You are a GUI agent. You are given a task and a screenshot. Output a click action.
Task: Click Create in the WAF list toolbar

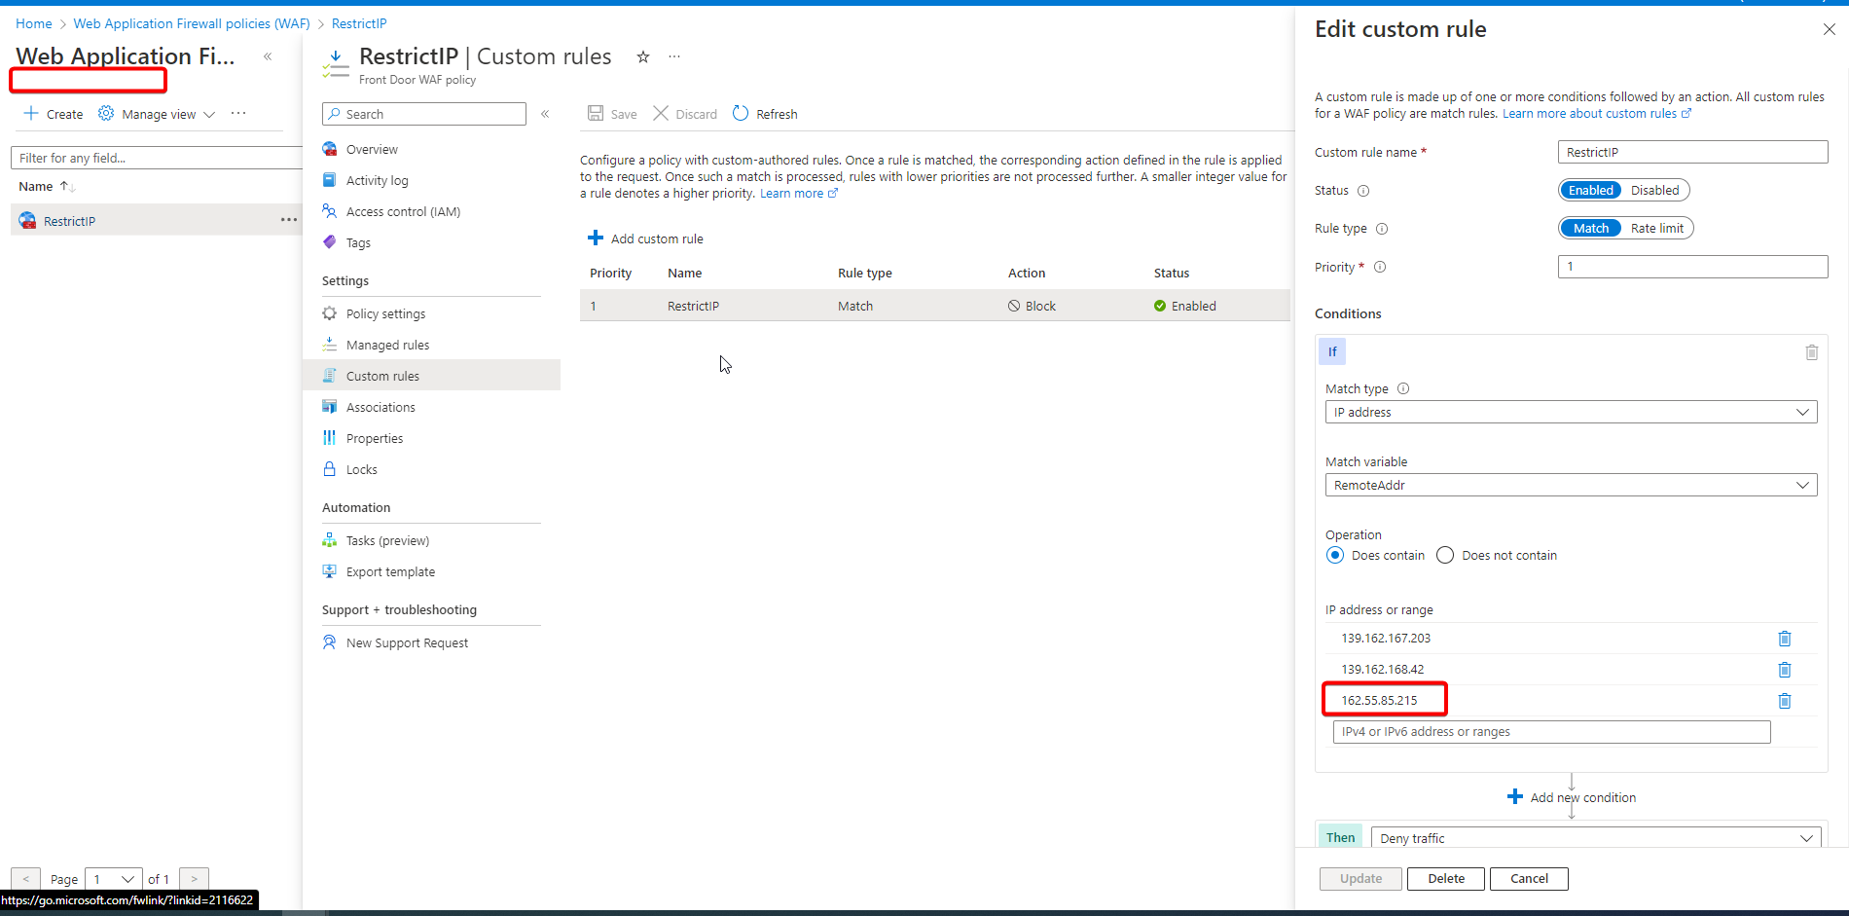tap(54, 114)
